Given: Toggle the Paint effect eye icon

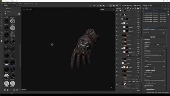Looking at the screenshot, I should click(125, 79).
